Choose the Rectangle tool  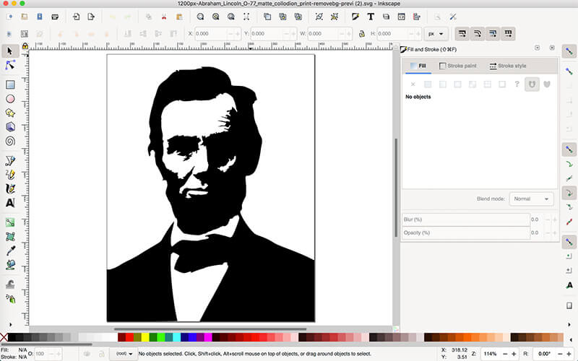tap(10, 84)
